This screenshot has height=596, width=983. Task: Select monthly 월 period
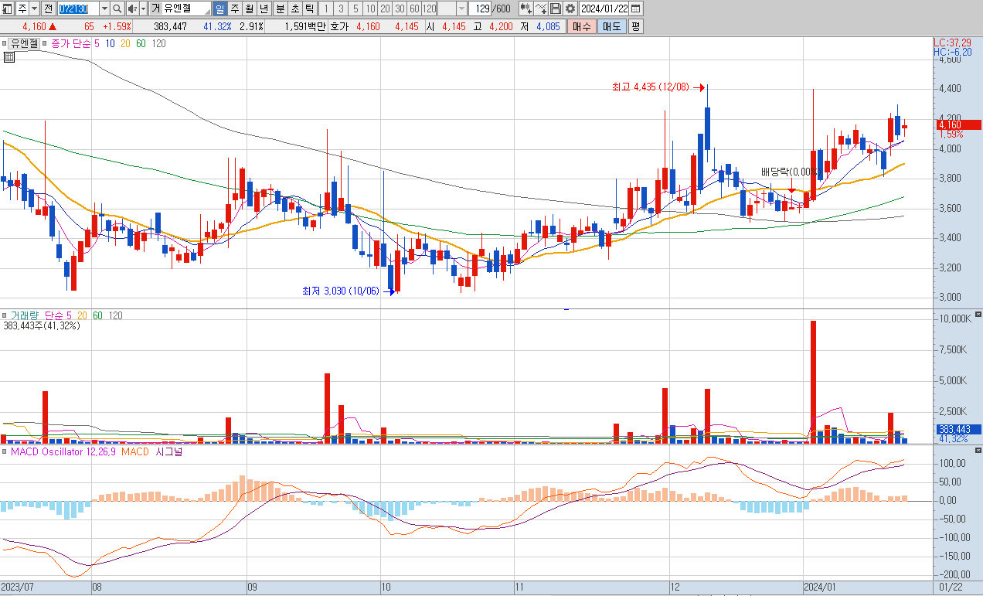249,9
